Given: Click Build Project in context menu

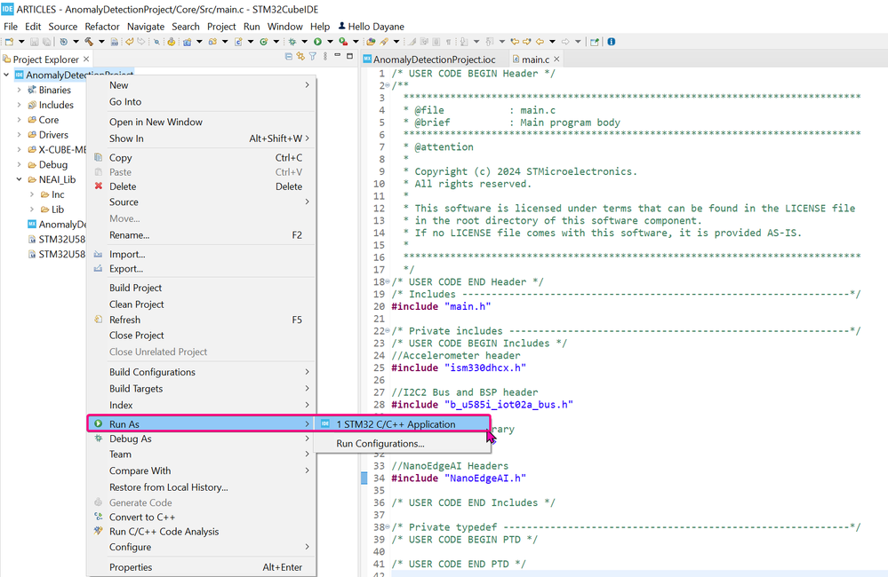Looking at the screenshot, I should click(135, 288).
